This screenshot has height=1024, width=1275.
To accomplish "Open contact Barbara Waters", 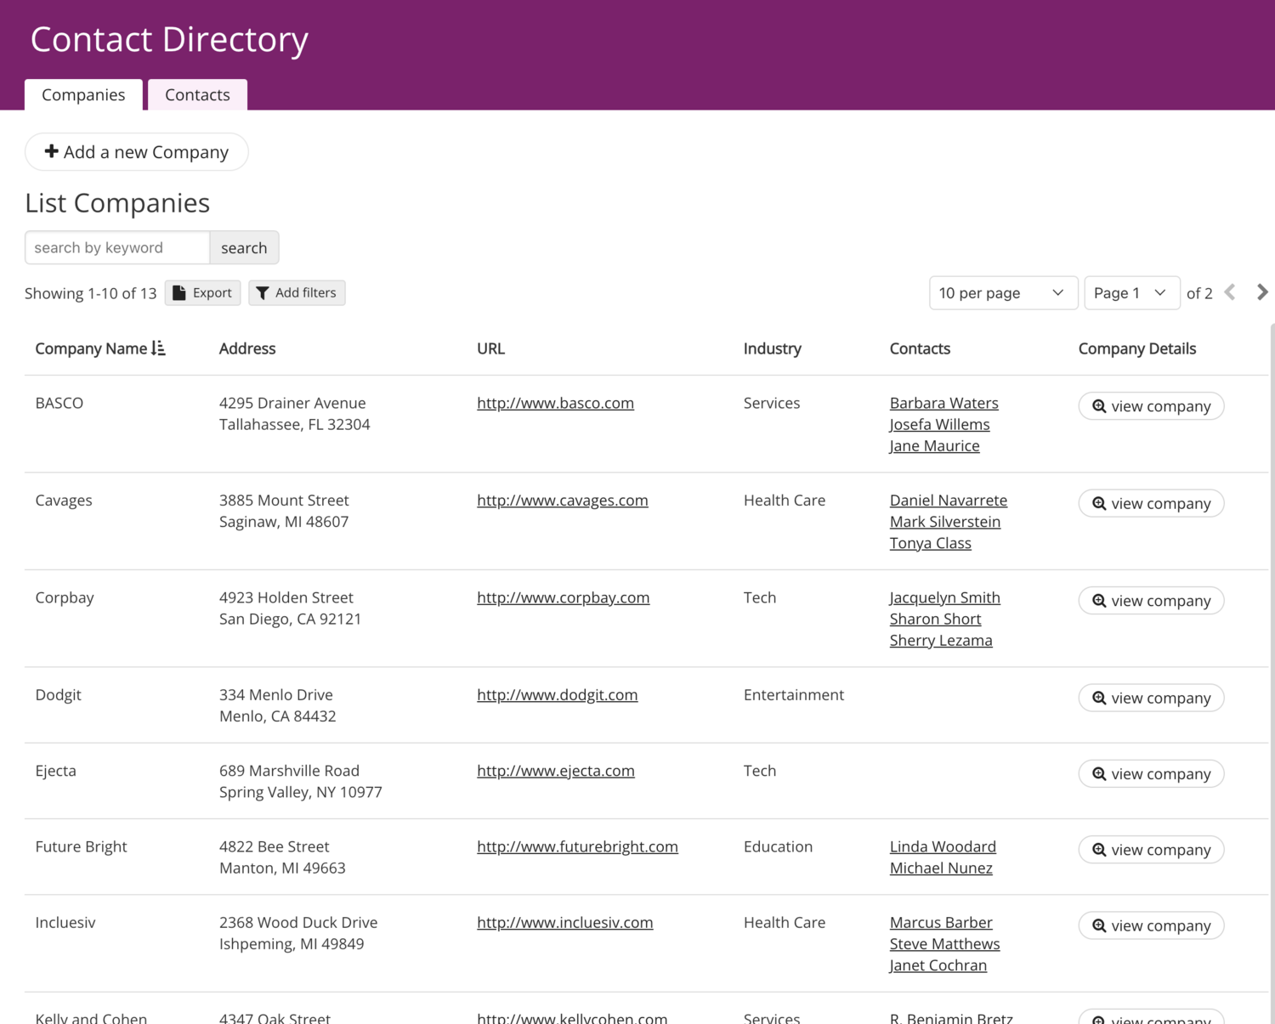I will tap(943, 403).
